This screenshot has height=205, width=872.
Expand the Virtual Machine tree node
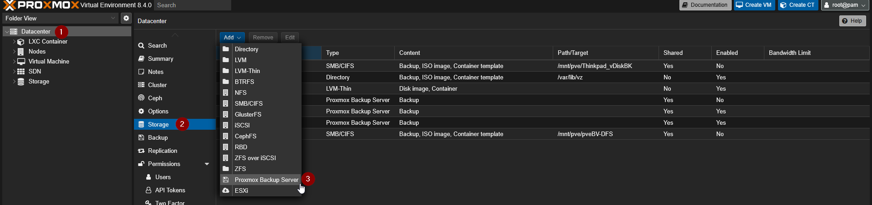coord(14,62)
